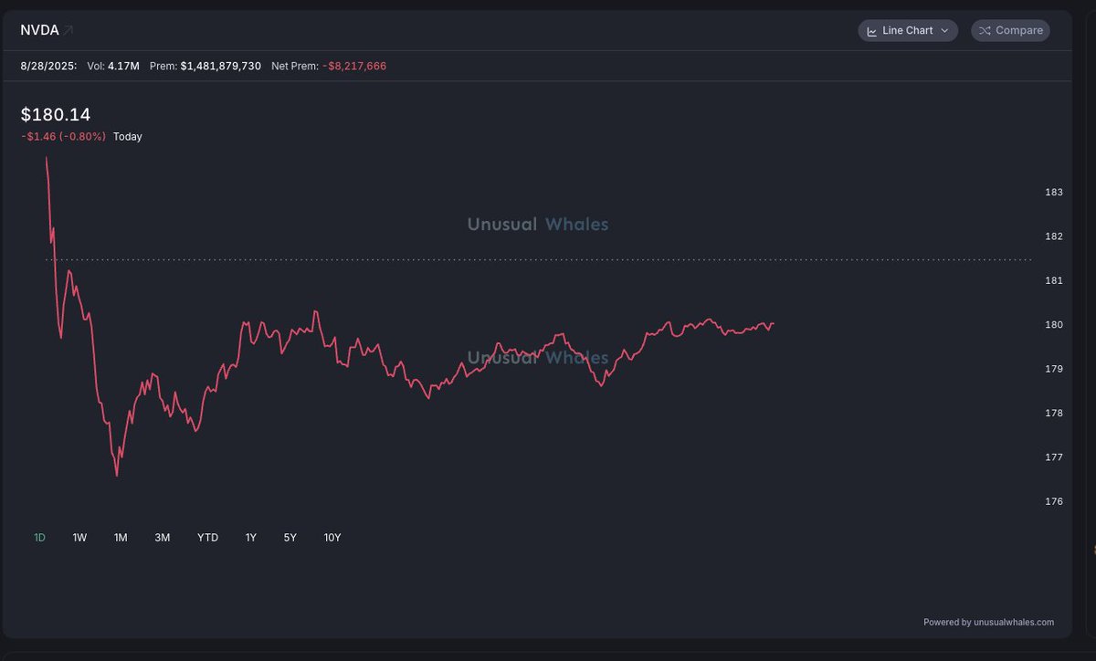Select the YTD time range
Screen dimensions: 1096x661
point(208,538)
